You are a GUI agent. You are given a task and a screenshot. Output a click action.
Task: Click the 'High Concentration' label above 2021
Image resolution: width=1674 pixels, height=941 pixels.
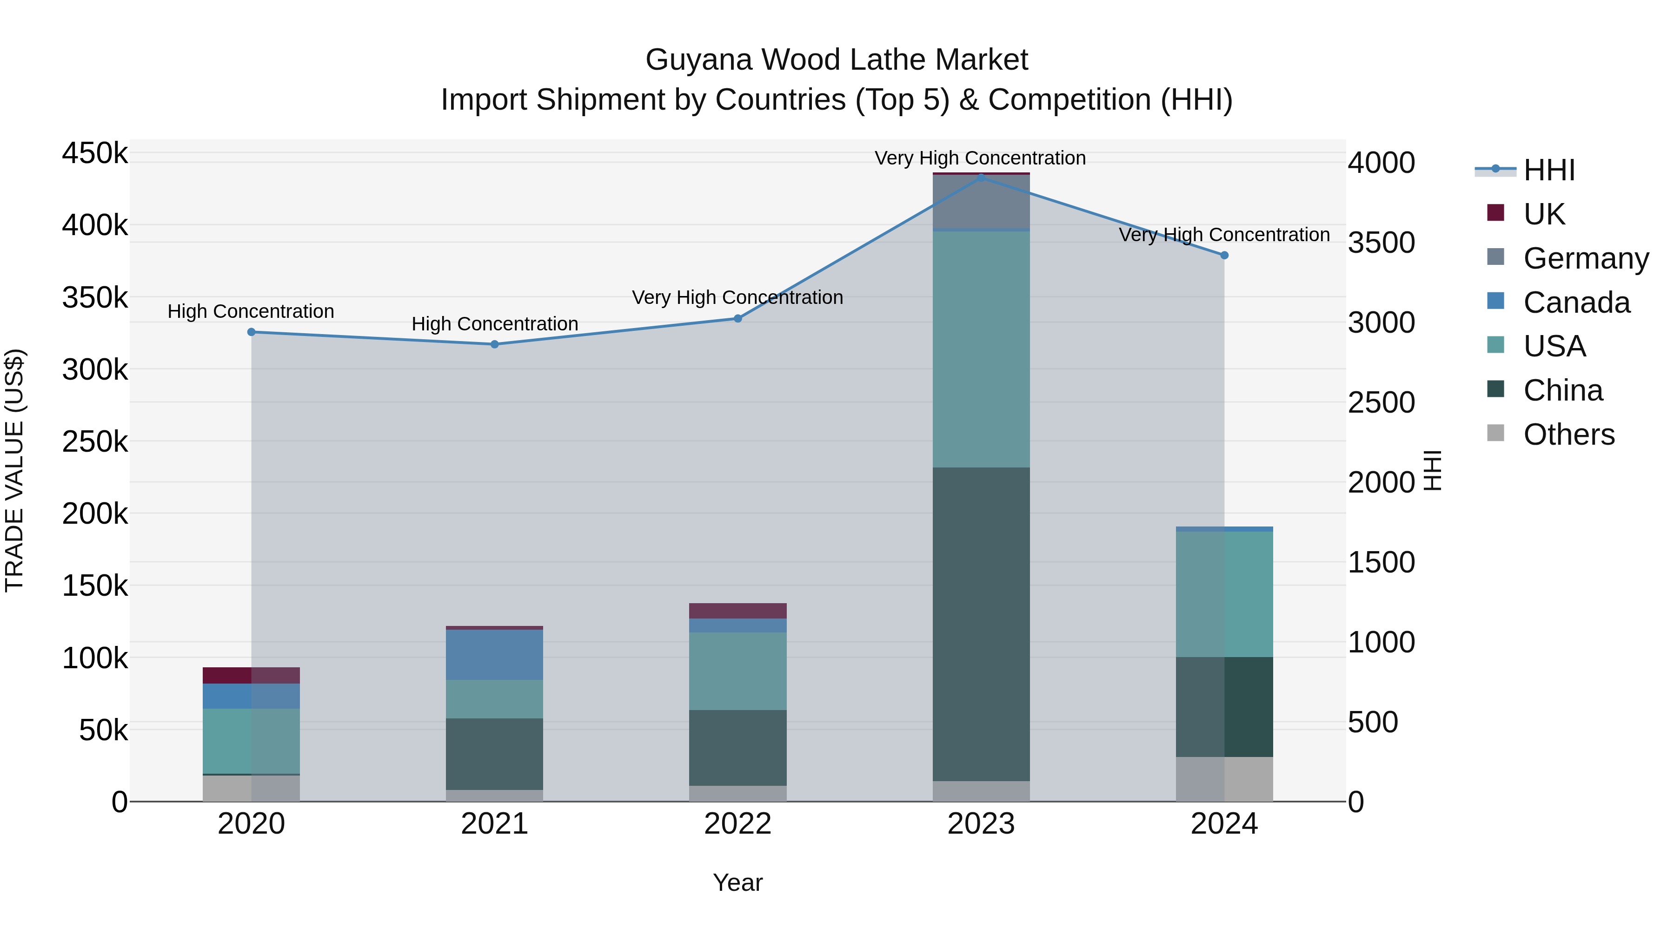coord(495,323)
